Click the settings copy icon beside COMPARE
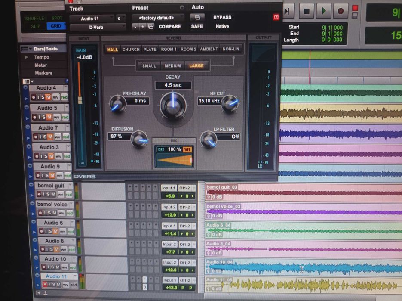The image size is (402, 301). point(151,27)
